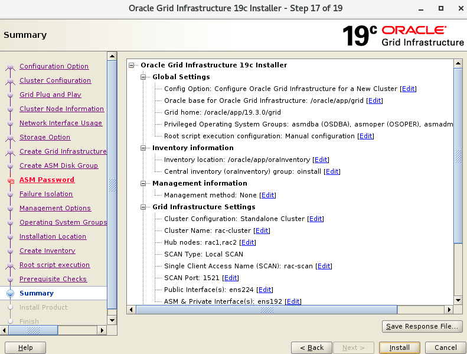
Task: Collapse the Global Settings tree node
Action: tap(143, 77)
